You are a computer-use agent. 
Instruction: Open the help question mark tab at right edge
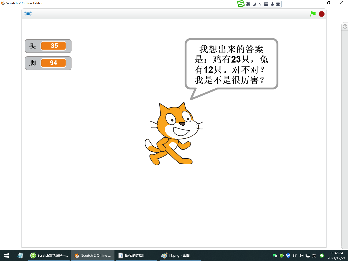click(x=345, y=26)
